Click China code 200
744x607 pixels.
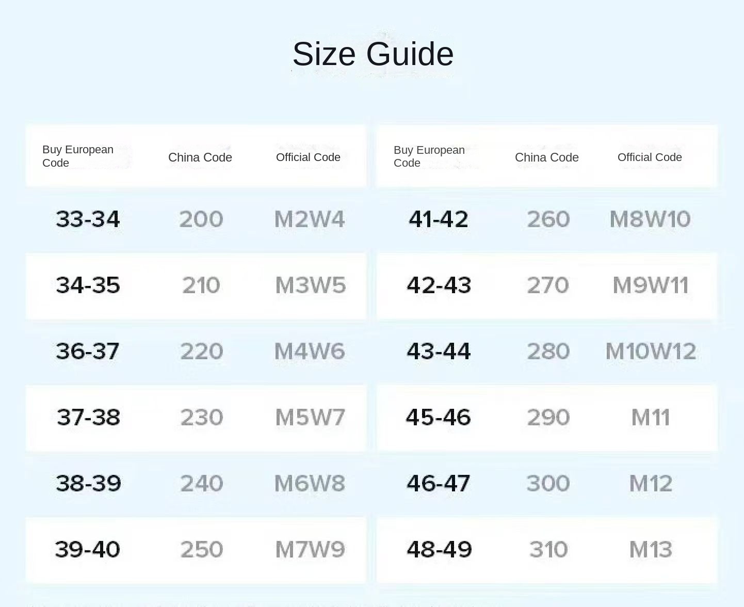click(x=201, y=219)
